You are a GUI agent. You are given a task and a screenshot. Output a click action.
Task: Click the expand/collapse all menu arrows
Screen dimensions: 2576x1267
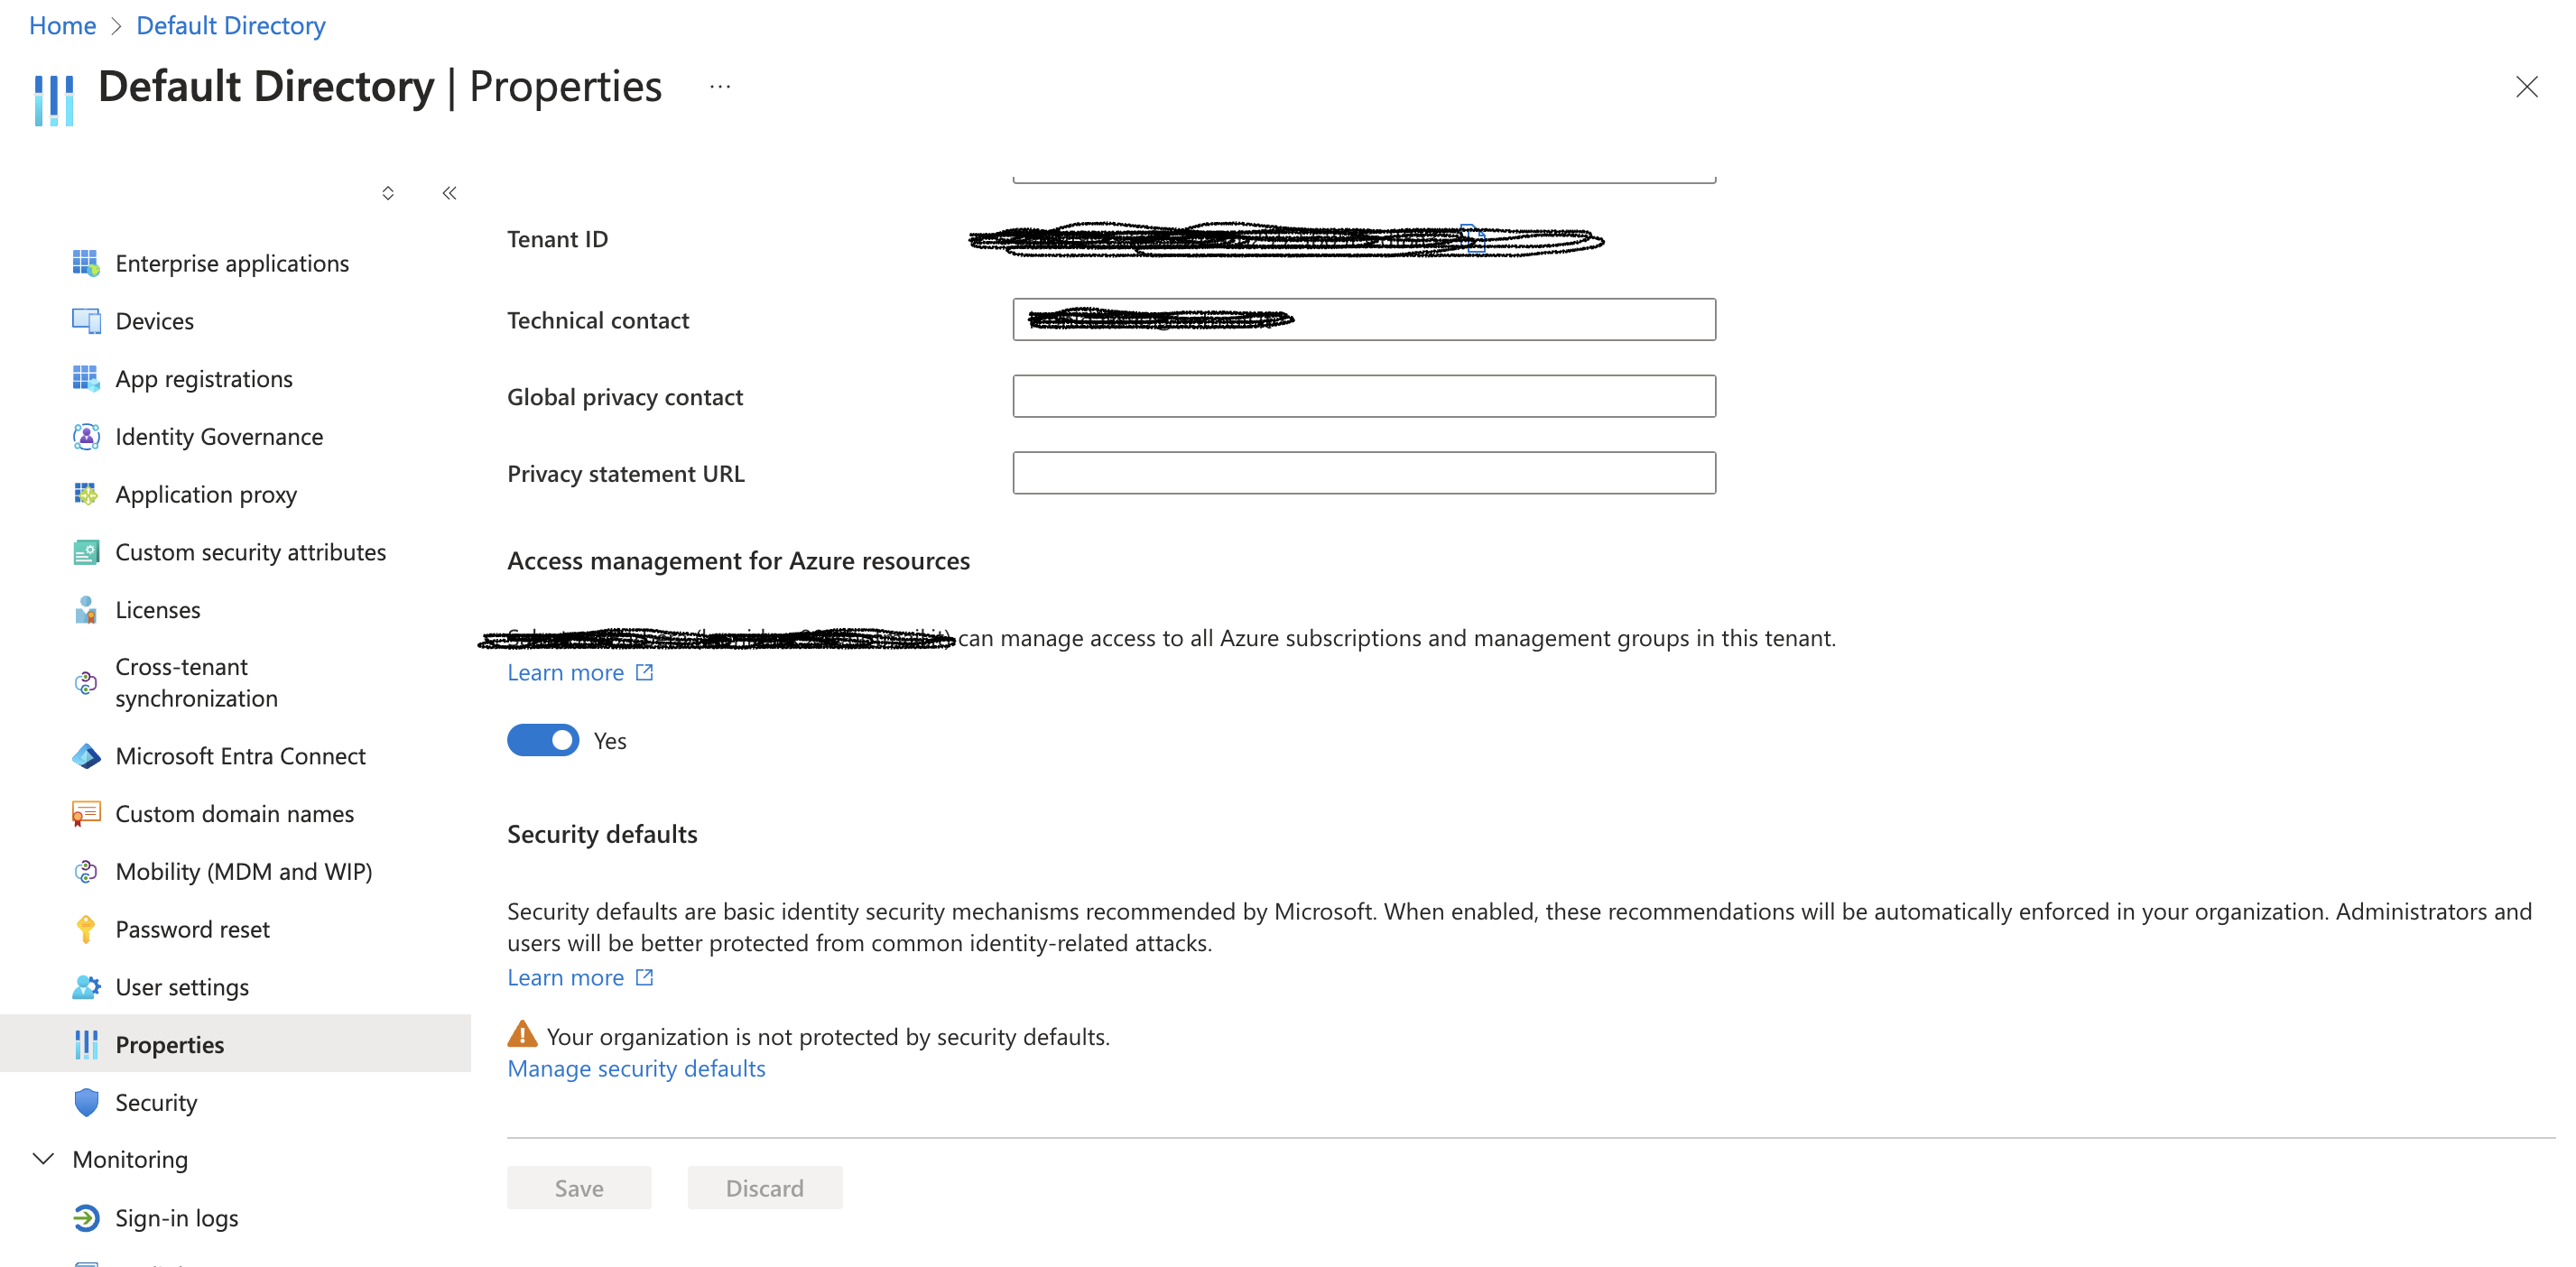pos(388,193)
